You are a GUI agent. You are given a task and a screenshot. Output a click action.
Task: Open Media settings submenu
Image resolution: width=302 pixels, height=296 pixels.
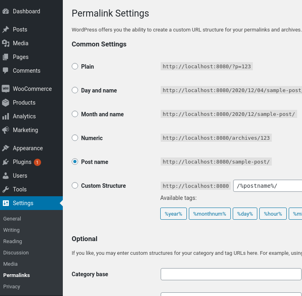tap(10, 264)
